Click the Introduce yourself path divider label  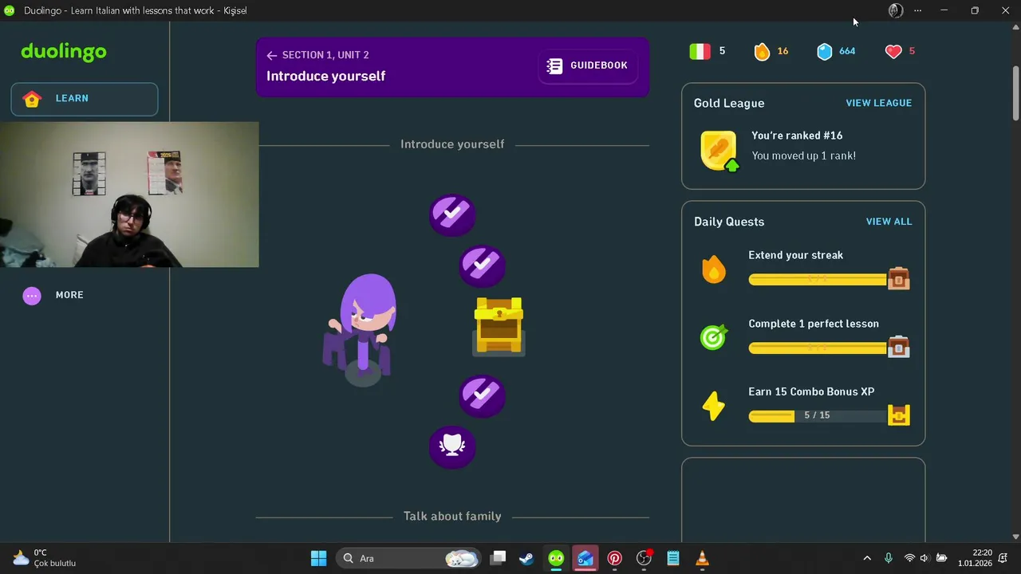(452, 144)
